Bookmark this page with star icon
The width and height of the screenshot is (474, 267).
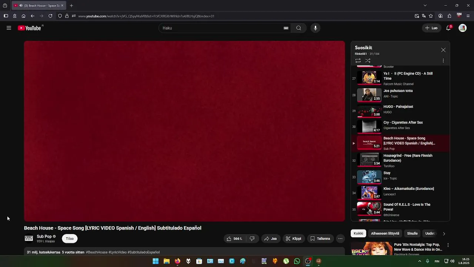[431, 16]
